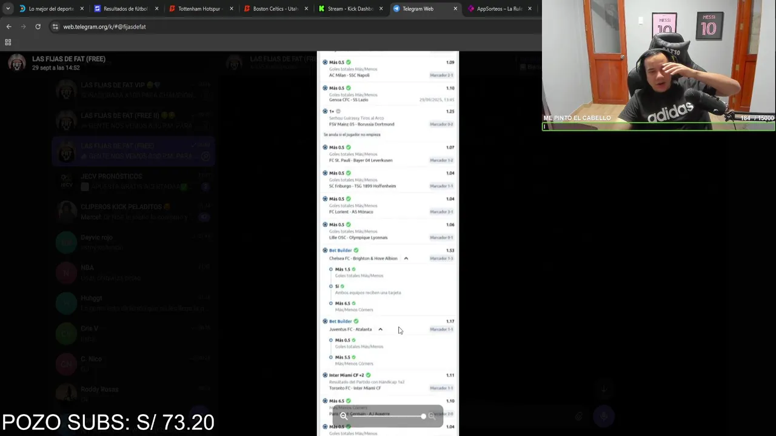Screen dimensions: 776x436
Task: Click the 1.53 odds on Chelsea Bet Builder
Action: point(450,250)
